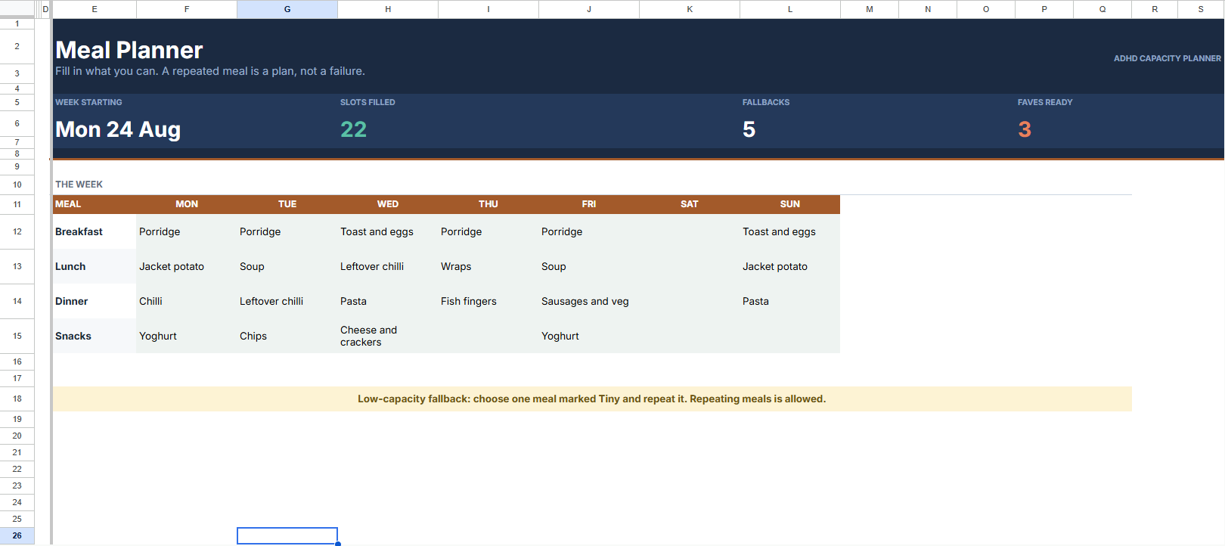
Task: Click THE WEEK section heading
Action: click(79, 185)
